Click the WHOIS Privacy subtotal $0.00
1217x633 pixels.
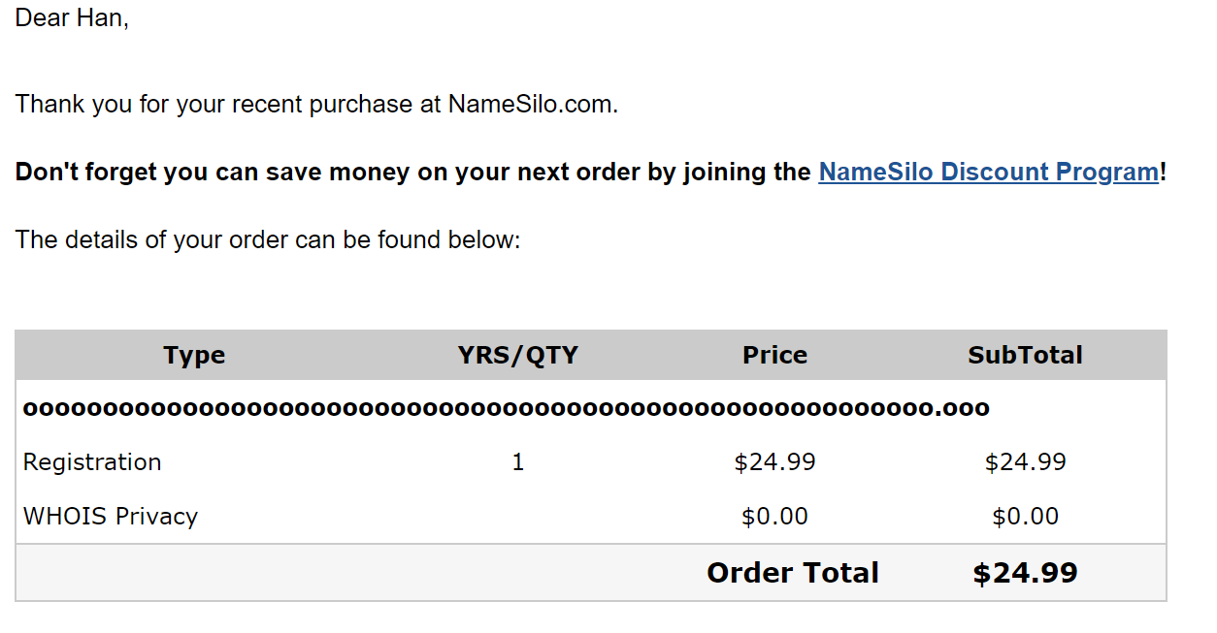[1025, 517]
